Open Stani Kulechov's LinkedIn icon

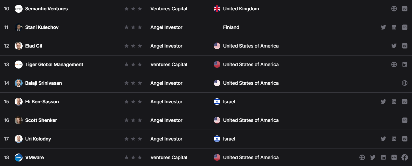tap(394, 27)
